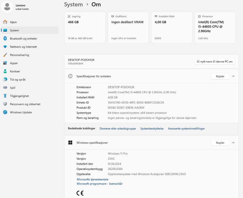This screenshot has height=198, width=243.
Task: Click the Operativsystembygg value 26200.6584
Action: (x=115, y=169)
